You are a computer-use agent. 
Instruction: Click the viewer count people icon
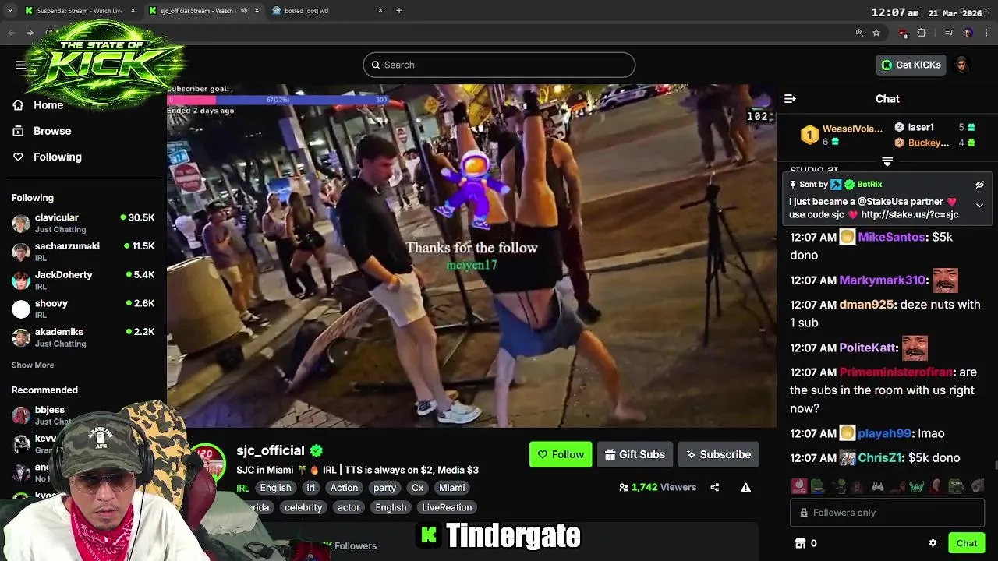(624, 487)
